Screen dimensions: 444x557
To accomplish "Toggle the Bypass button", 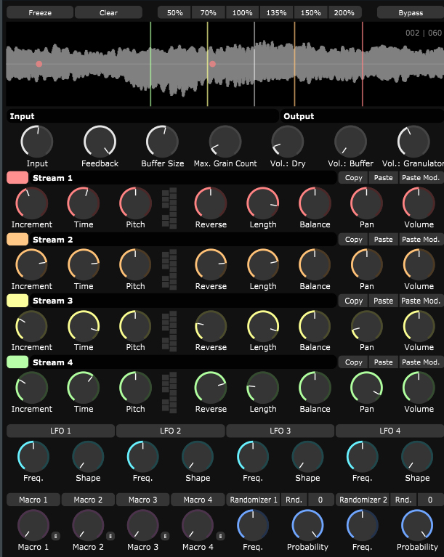I will pos(410,13).
